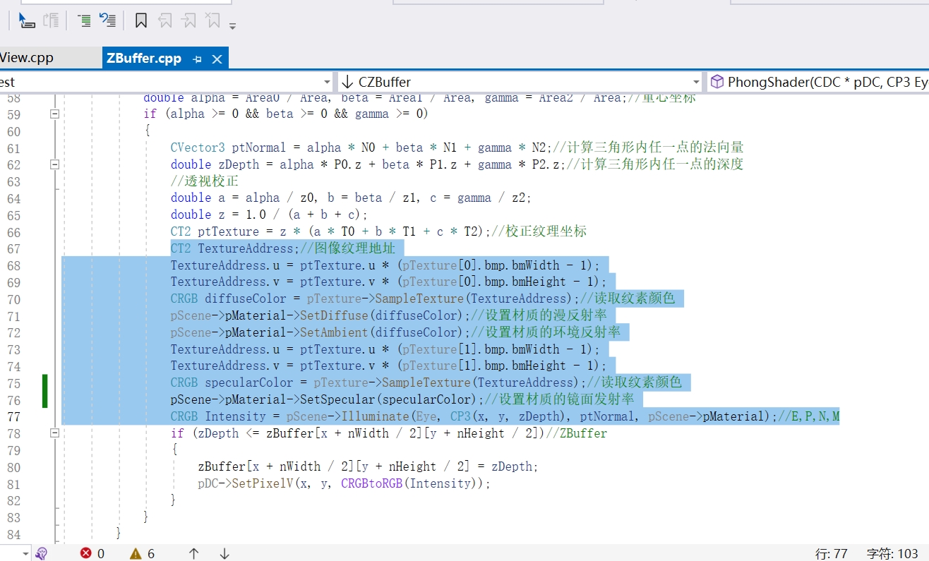Open the toolbar overflow options arrow
929x561 pixels.
(x=232, y=26)
